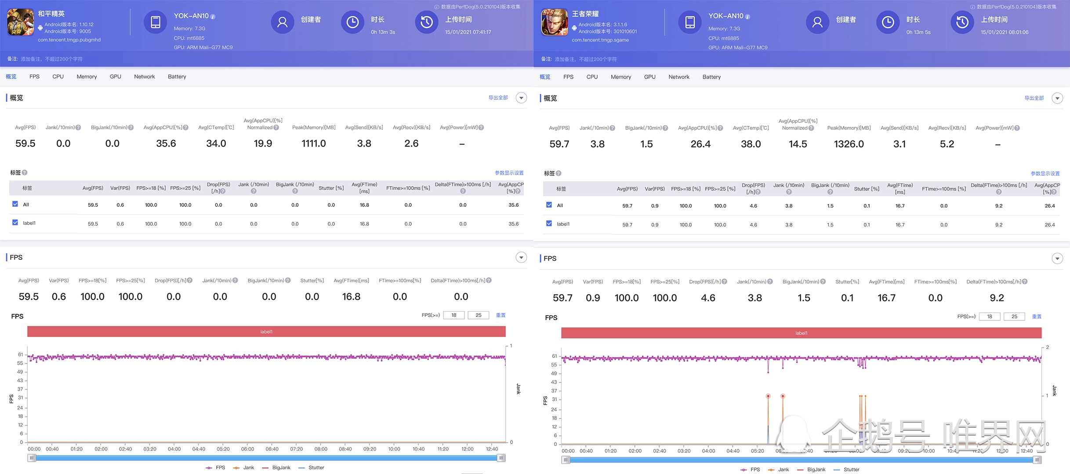Collapse the 概览 section in right report
1070x474 pixels.
pos(1057,98)
